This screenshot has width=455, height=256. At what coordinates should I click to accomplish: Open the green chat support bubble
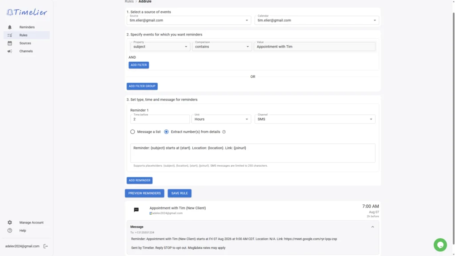pos(440,245)
